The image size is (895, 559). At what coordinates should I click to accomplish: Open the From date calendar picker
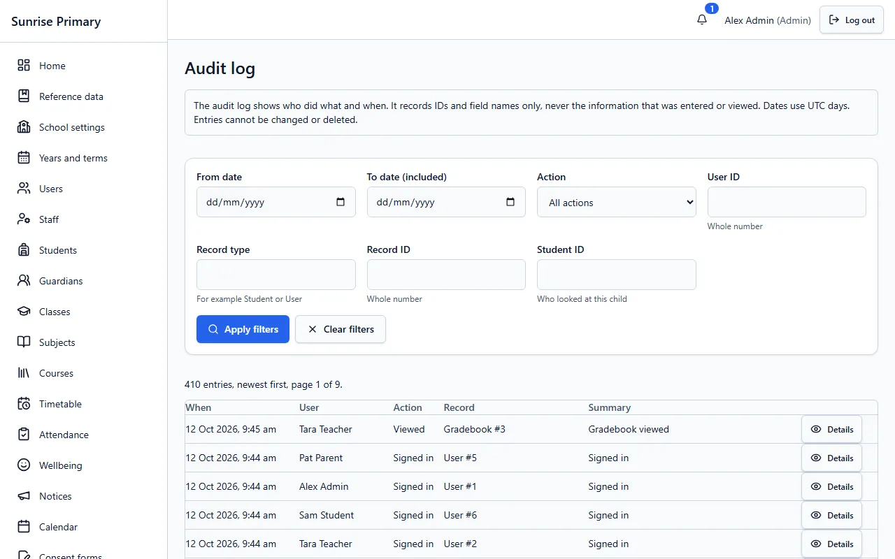(x=341, y=202)
